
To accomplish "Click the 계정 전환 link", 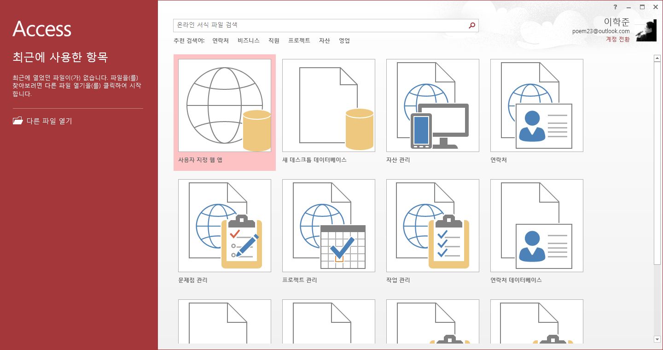I will tap(618, 39).
